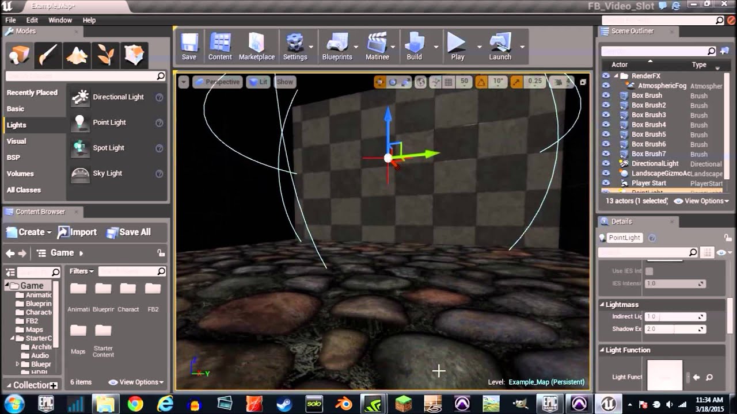Viewport: 737px width, 414px height.
Task: Maximize the viewport with the restore icon
Action: [583, 82]
